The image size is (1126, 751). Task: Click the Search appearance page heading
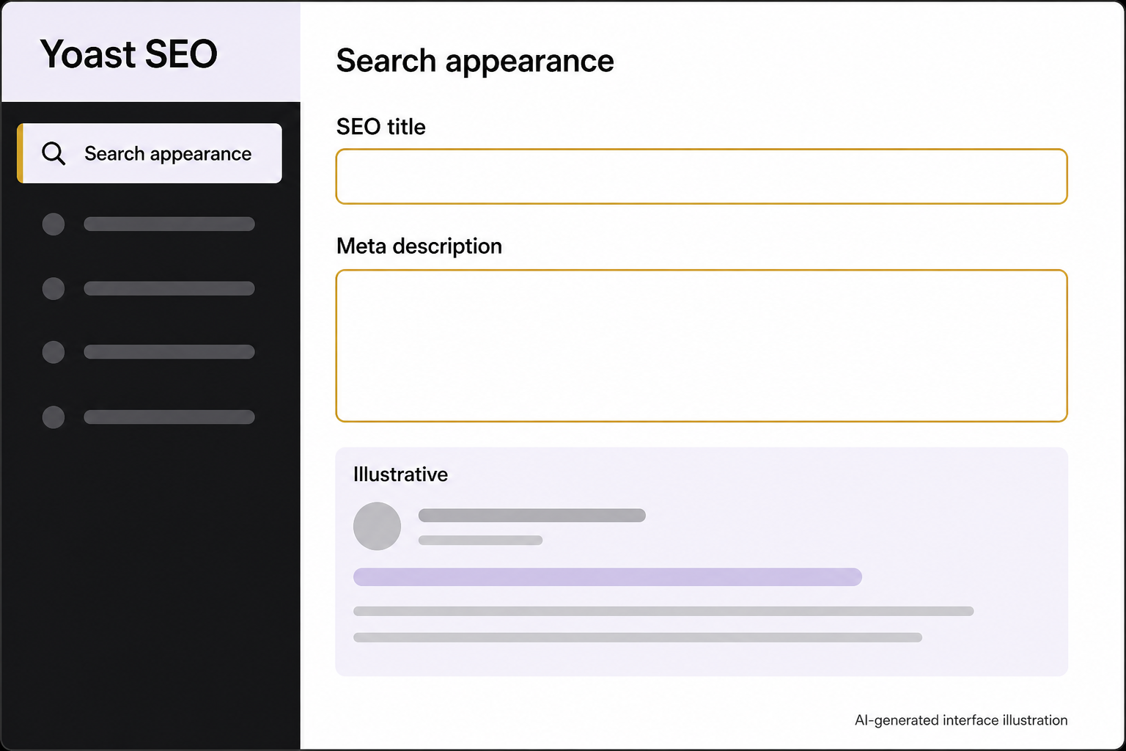475,61
